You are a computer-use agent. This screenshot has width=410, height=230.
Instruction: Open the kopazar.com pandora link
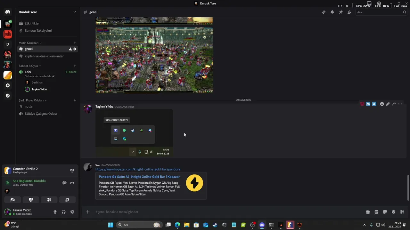138,169
